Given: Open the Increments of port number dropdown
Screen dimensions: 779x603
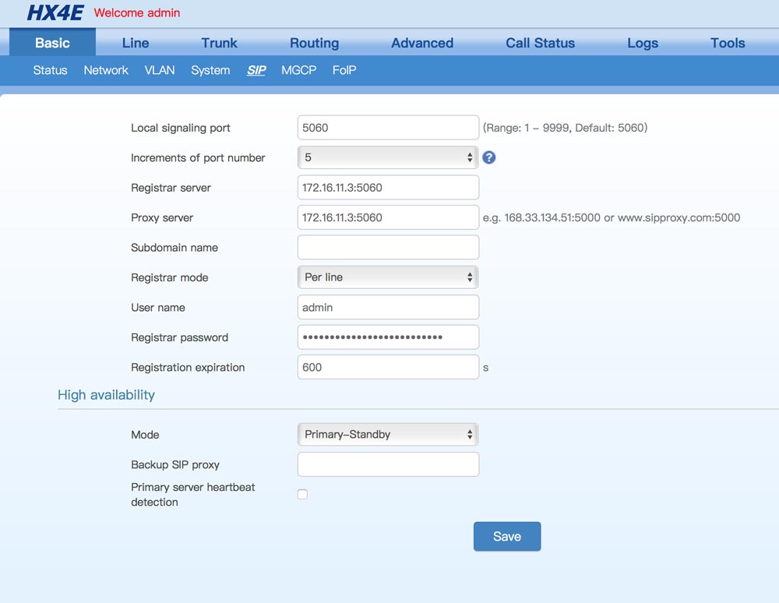Looking at the screenshot, I should pyautogui.click(x=387, y=157).
